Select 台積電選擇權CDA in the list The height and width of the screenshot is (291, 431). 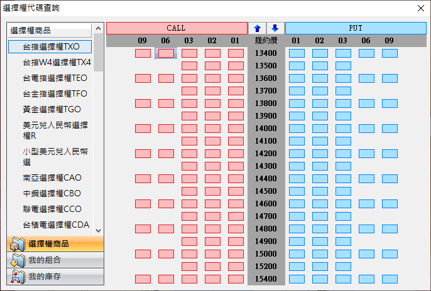pyautogui.click(x=56, y=225)
